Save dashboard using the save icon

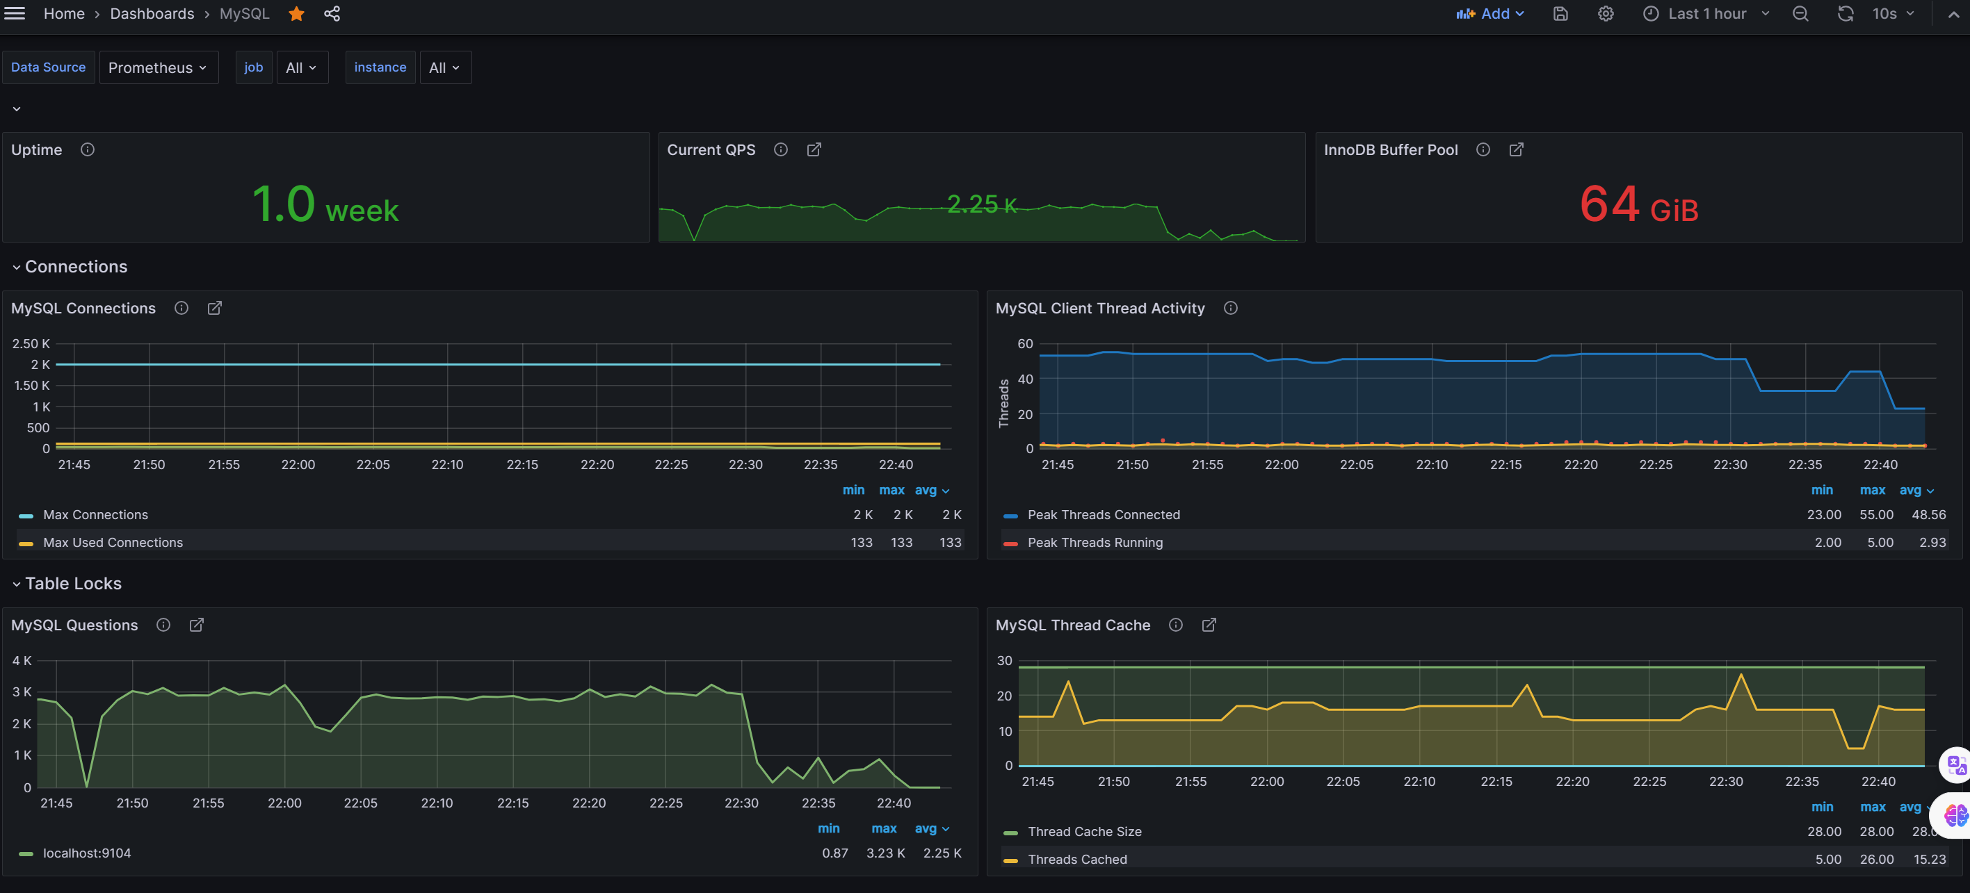click(1560, 14)
